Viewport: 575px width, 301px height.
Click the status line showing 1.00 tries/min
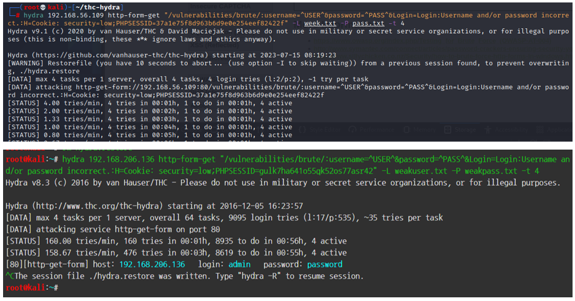click(x=150, y=128)
